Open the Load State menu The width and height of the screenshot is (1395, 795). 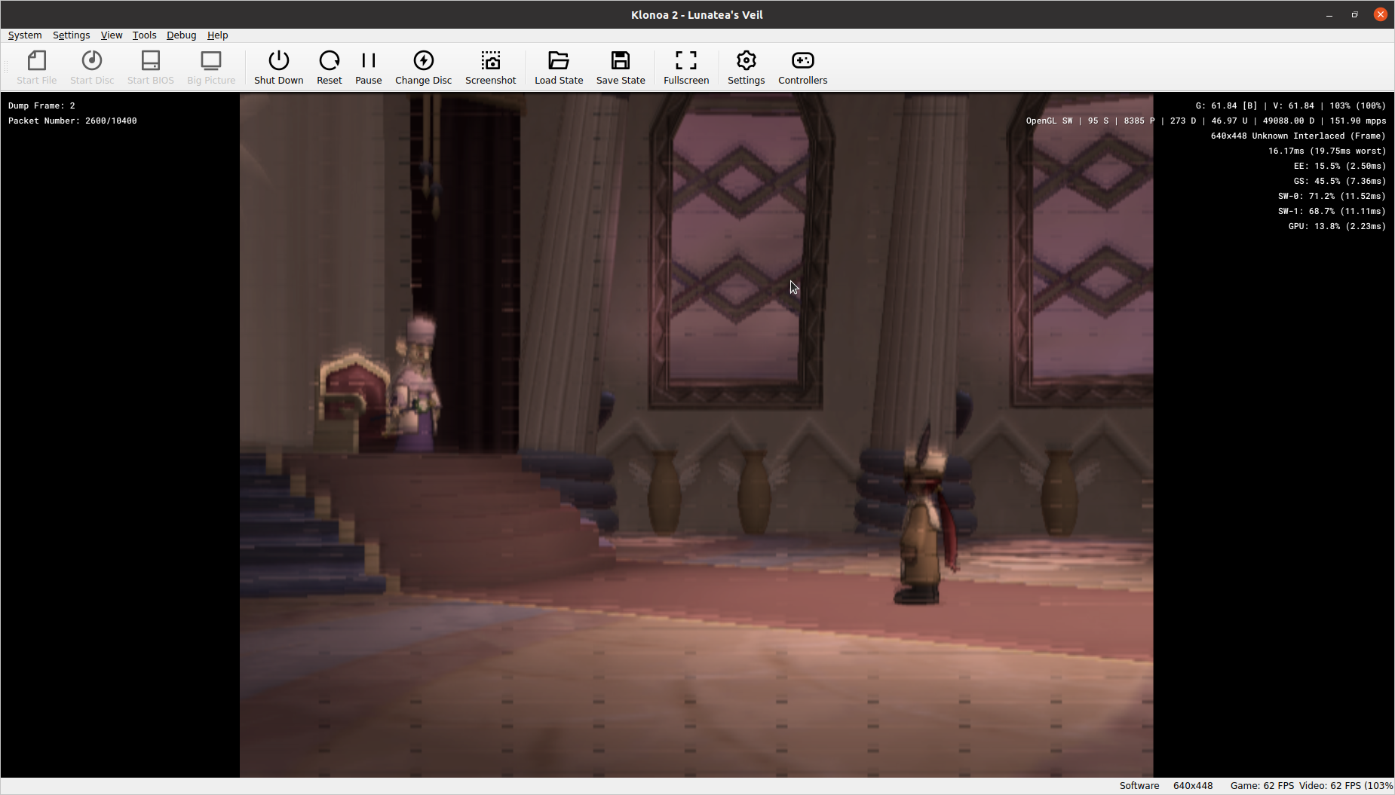pos(559,68)
